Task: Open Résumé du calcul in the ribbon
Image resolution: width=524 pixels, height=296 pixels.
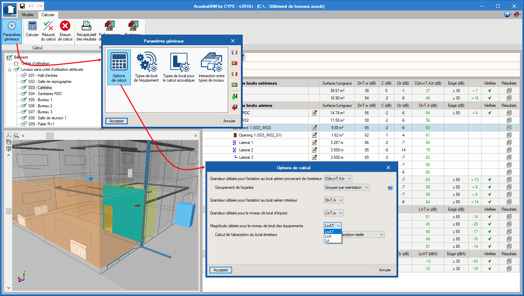Action: (x=48, y=31)
